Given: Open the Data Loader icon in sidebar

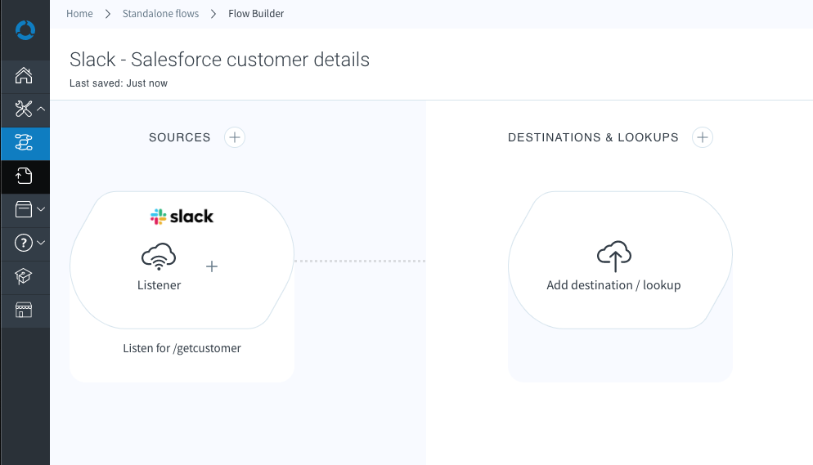Looking at the screenshot, I should (24, 176).
